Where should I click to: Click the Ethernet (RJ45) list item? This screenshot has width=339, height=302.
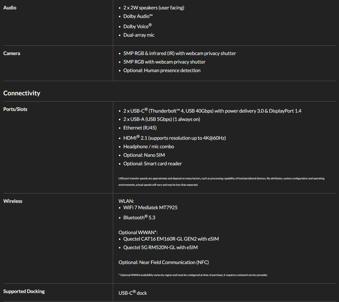click(140, 128)
